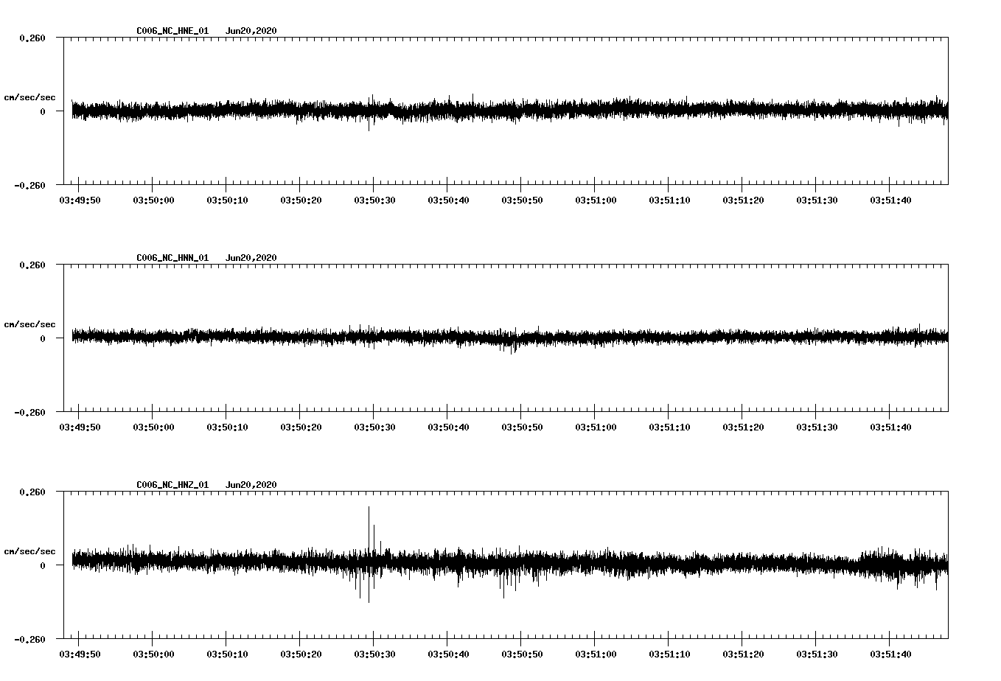1001x681 pixels.
Task: Click the C006_NC_HNE_01 channel title
Action: pyautogui.click(x=172, y=31)
